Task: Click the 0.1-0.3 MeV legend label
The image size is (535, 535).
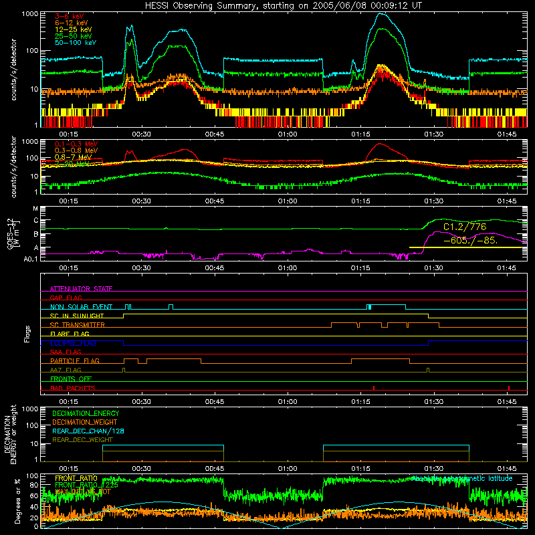Action: click(76, 144)
